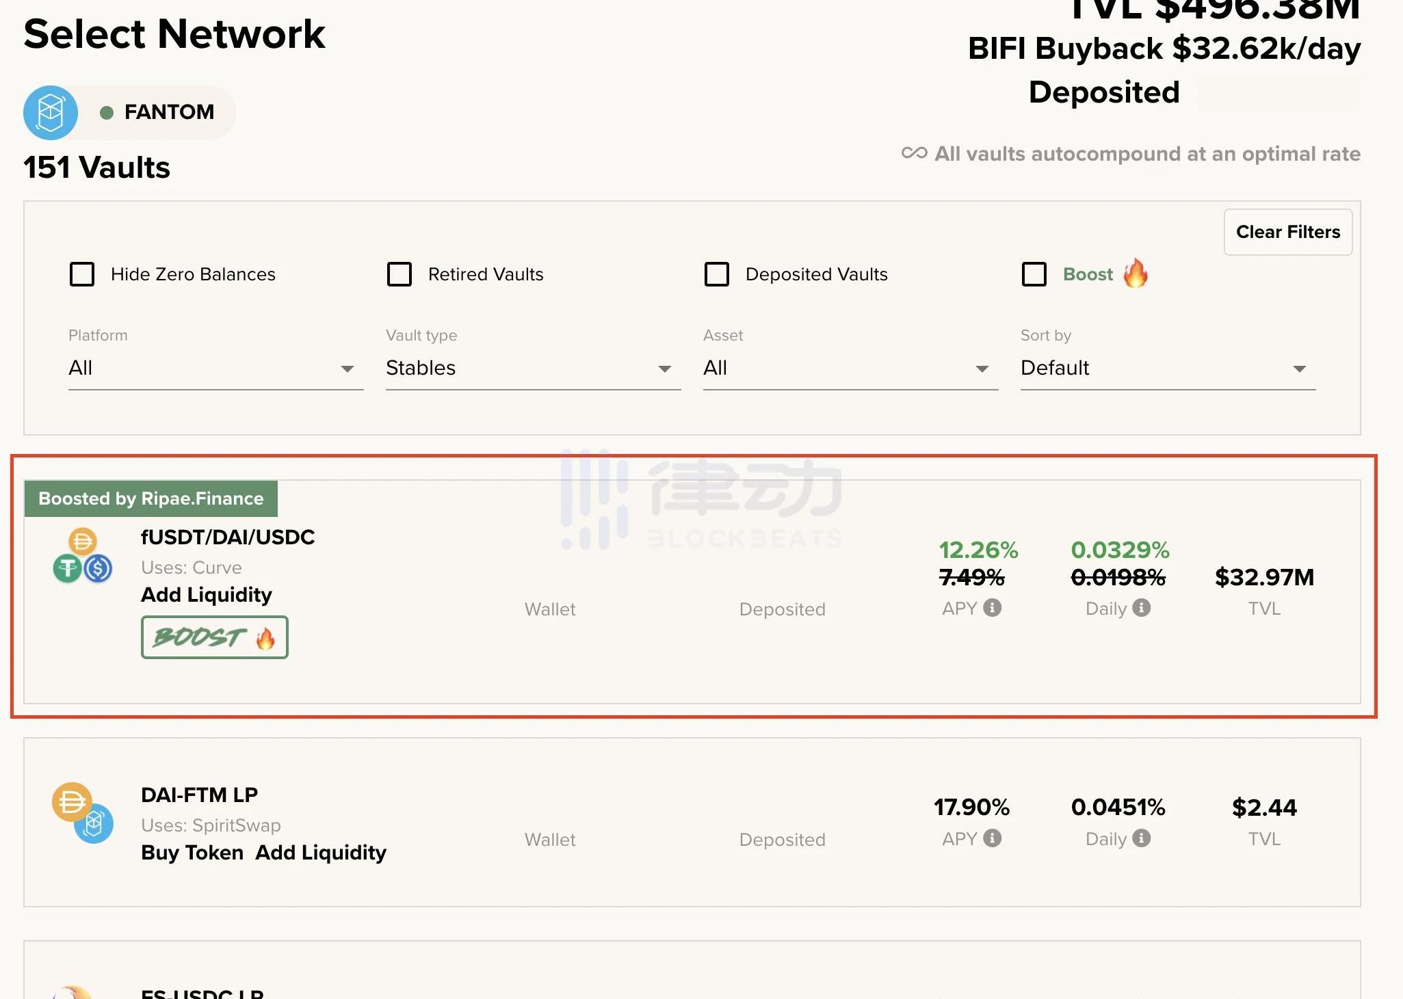Viewport: 1403px width, 999px height.
Task: Click Add Liquidity under DAI-FTM LP
Action: pyautogui.click(x=321, y=852)
